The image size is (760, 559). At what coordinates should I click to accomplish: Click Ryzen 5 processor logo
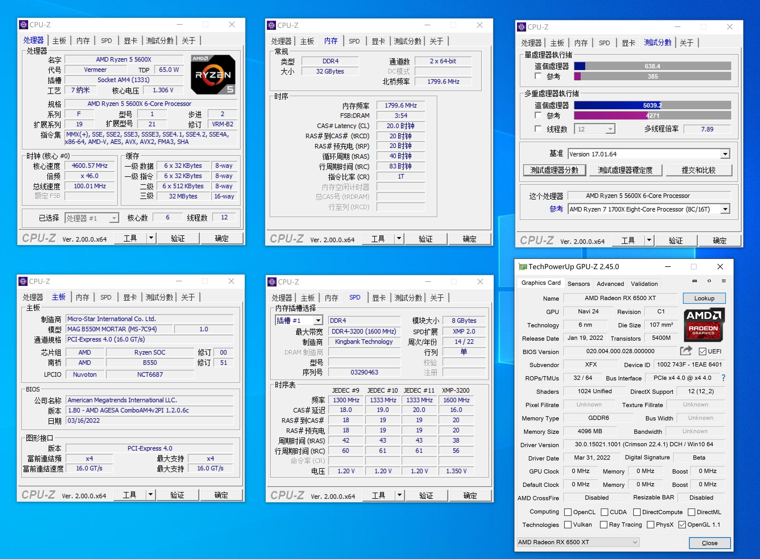(213, 74)
